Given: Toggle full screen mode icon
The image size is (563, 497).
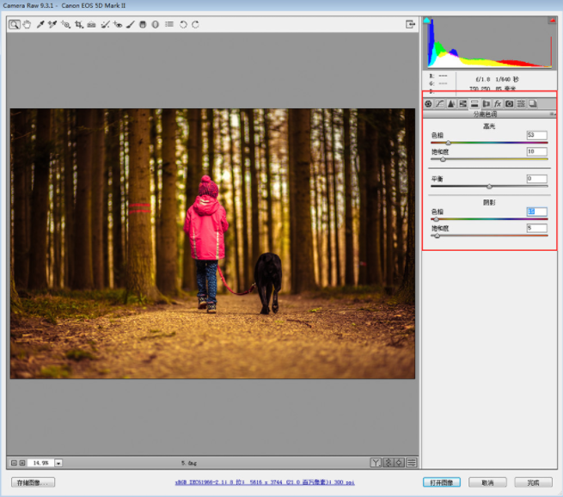Looking at the screenshot, I should [x=410, y=25].
